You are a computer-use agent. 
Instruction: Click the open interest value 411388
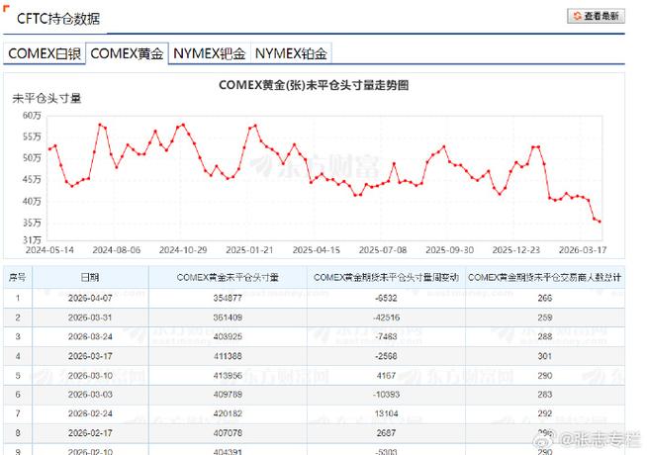[x=228, y=356]
